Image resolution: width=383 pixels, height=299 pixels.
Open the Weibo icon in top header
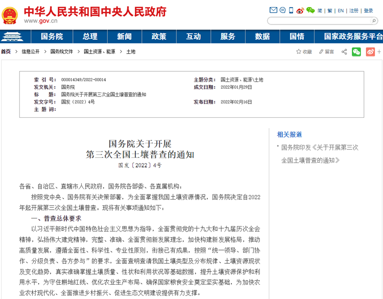(x=300, y=10)
